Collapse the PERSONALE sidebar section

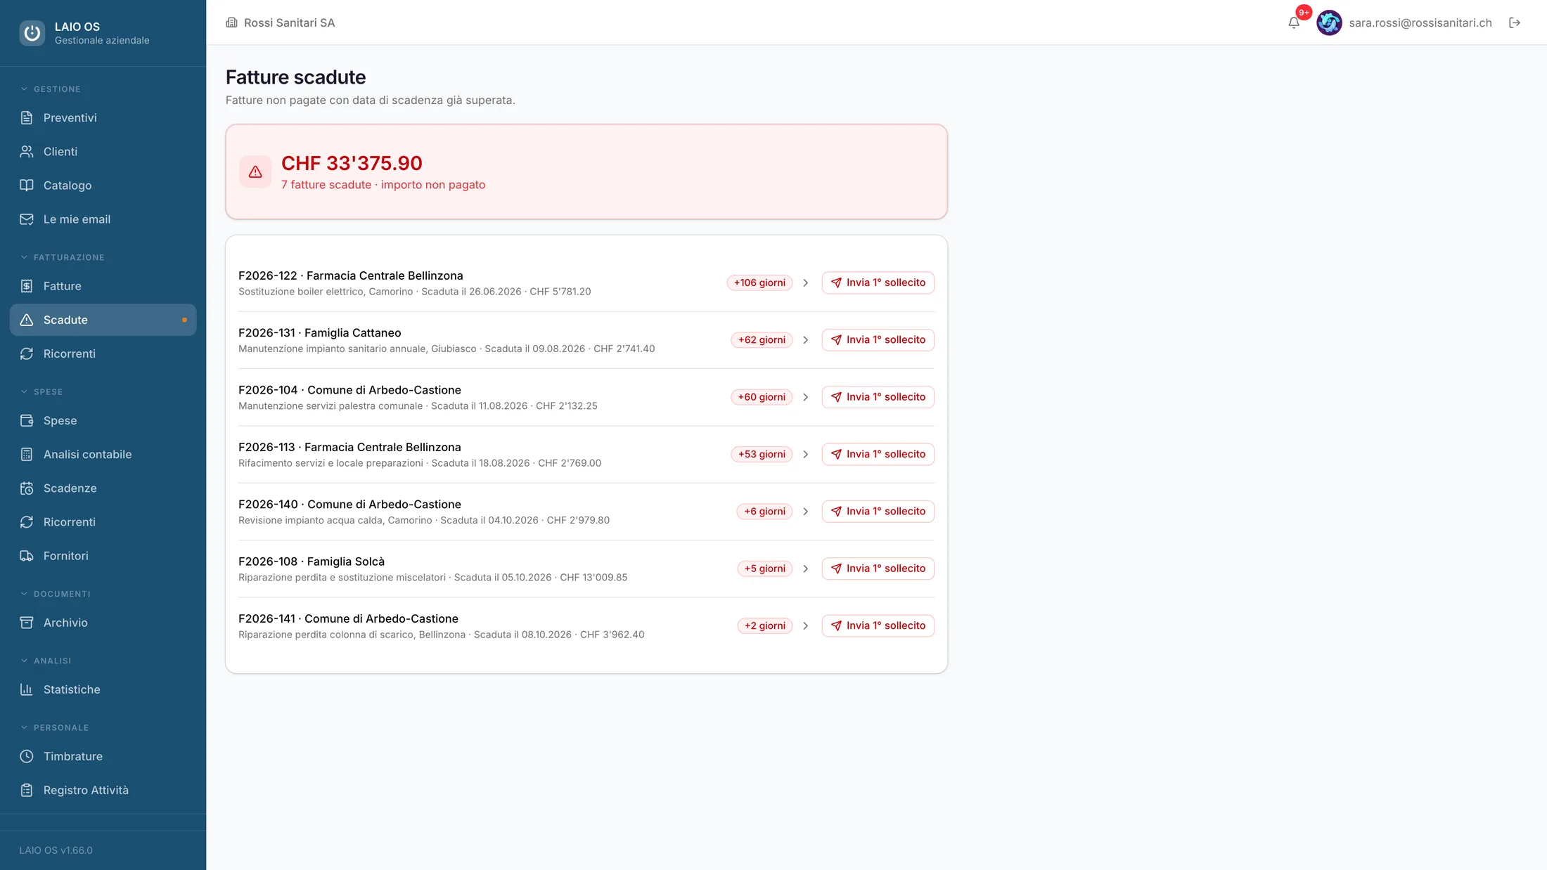tap(54, 727)
